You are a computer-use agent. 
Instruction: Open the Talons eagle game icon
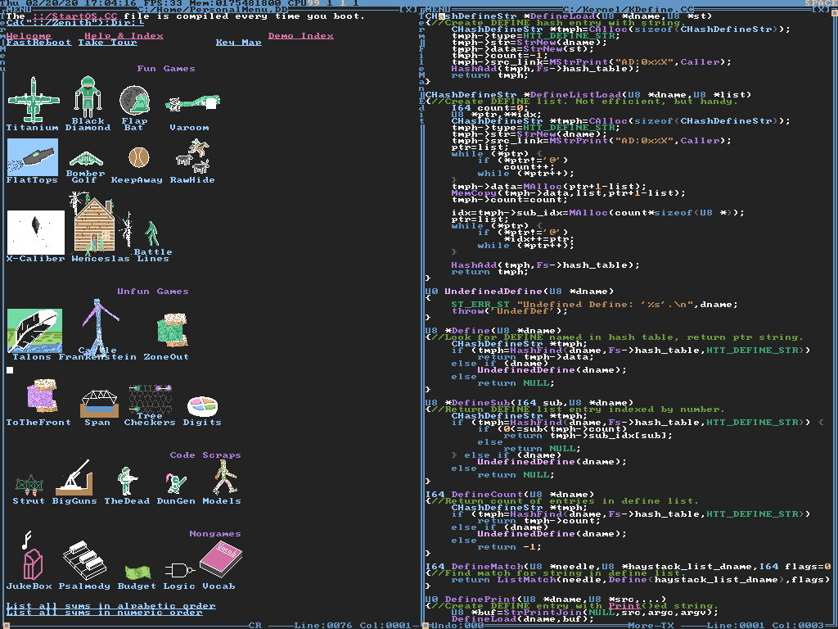pyautogui.click(x=34, y=331)
